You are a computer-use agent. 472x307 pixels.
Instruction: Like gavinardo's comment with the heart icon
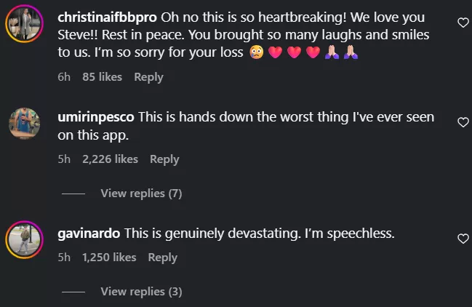click(463, 239)
